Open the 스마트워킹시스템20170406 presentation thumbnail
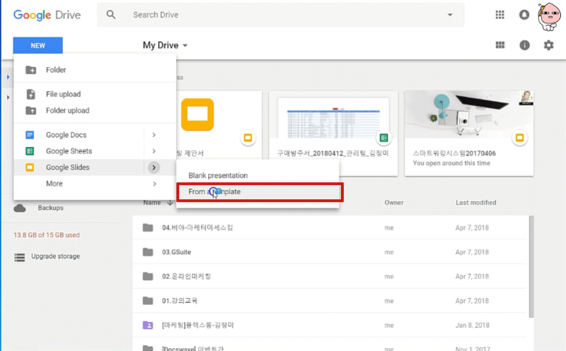 [469, 133]
